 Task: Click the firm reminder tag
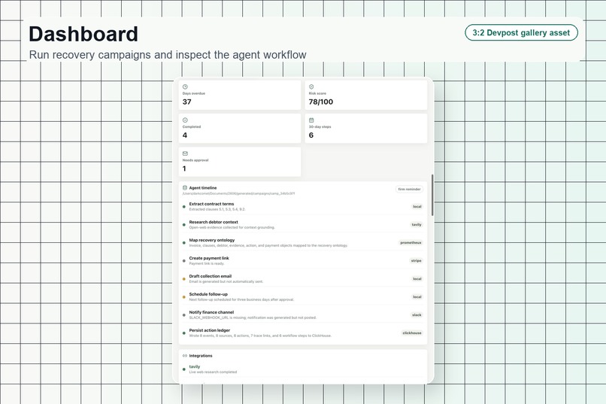tap(409, 189)
